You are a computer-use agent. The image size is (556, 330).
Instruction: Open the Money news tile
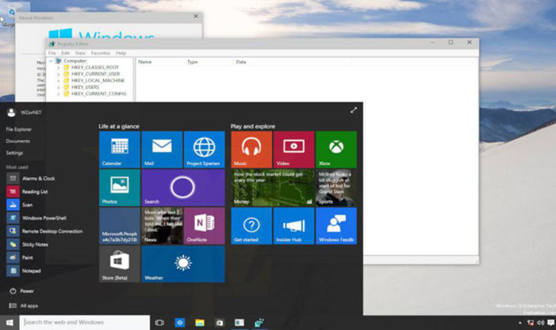[273, 188]
